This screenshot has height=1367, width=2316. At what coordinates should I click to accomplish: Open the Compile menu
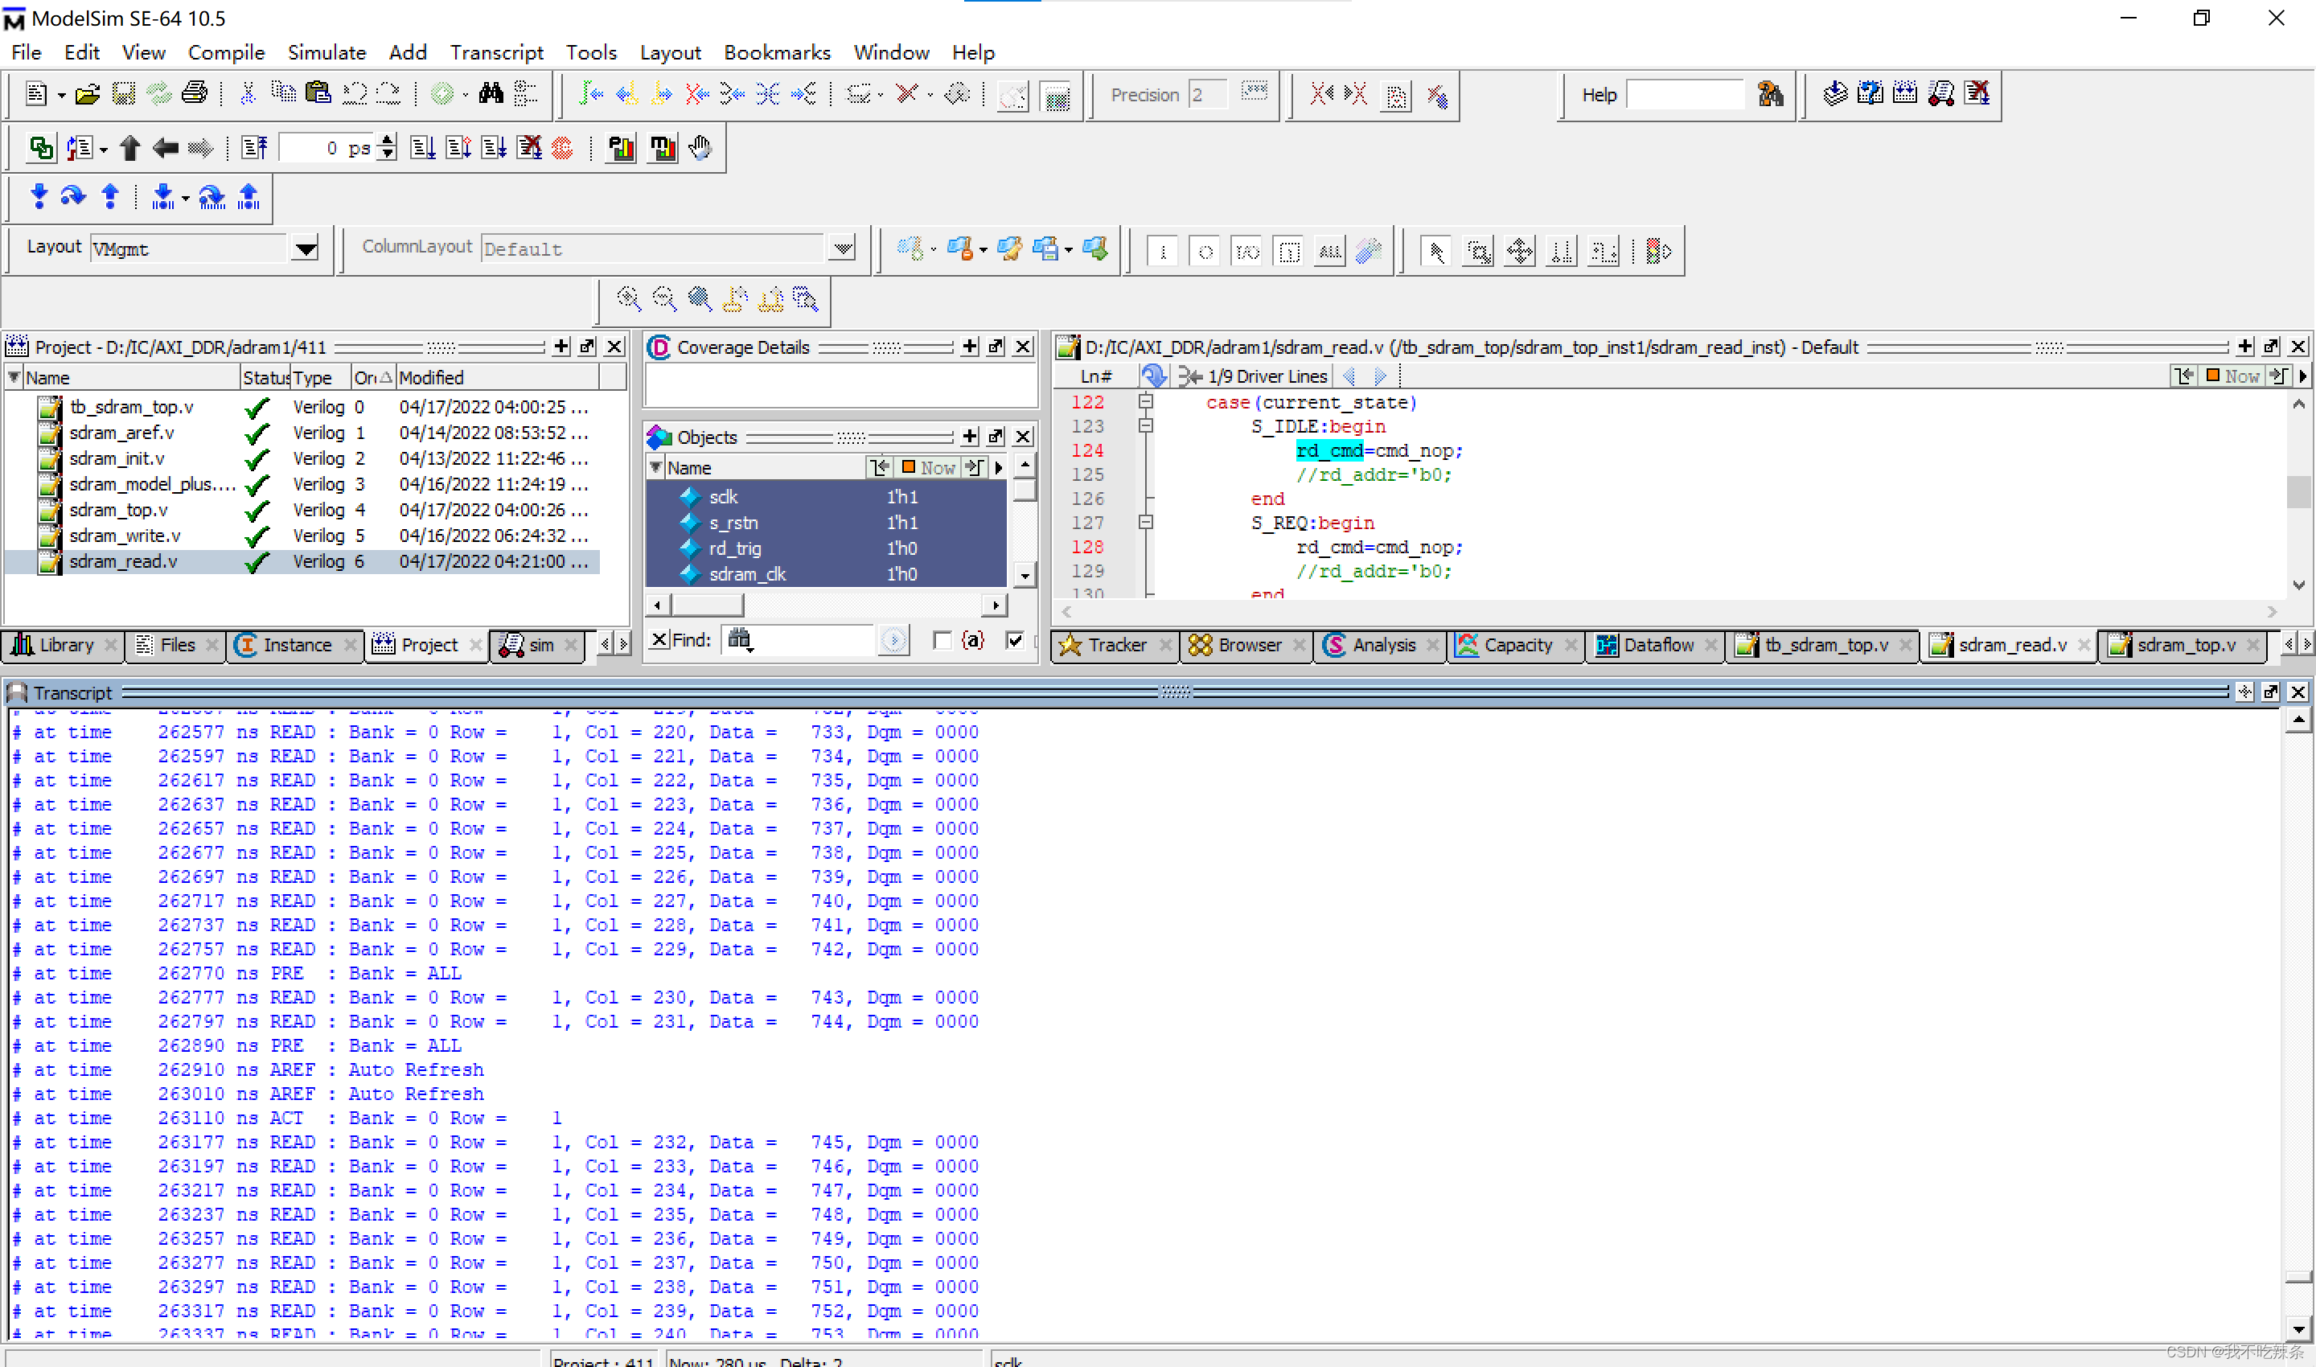(x=227, y=52)
